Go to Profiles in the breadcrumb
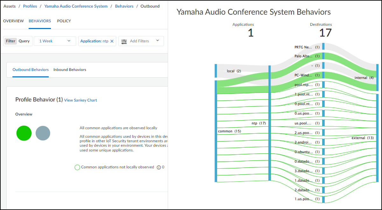Image resolution: width=382 pixels, height=210 pixels. tap(30, 6)
